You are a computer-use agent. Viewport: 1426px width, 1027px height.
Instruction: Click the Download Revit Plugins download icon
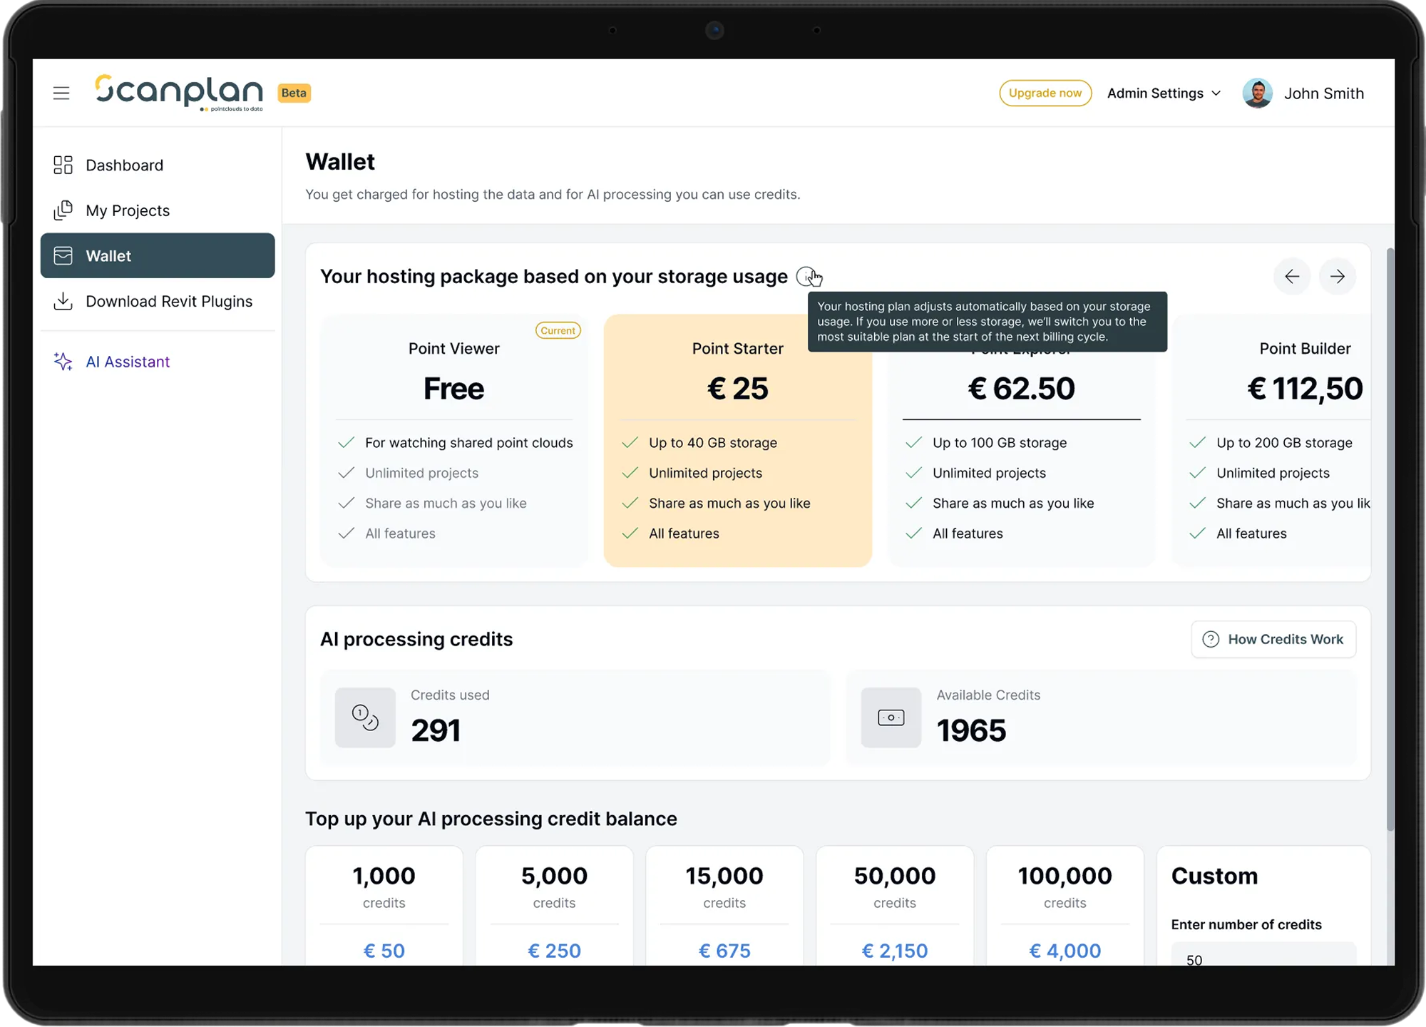[63, 301]
